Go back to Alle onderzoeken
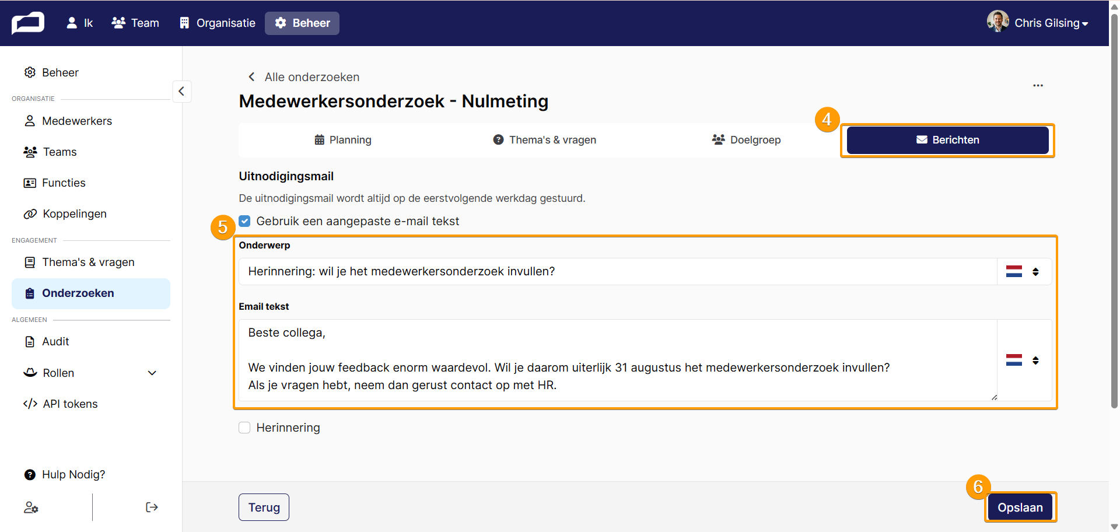 (x=303, y=77)
